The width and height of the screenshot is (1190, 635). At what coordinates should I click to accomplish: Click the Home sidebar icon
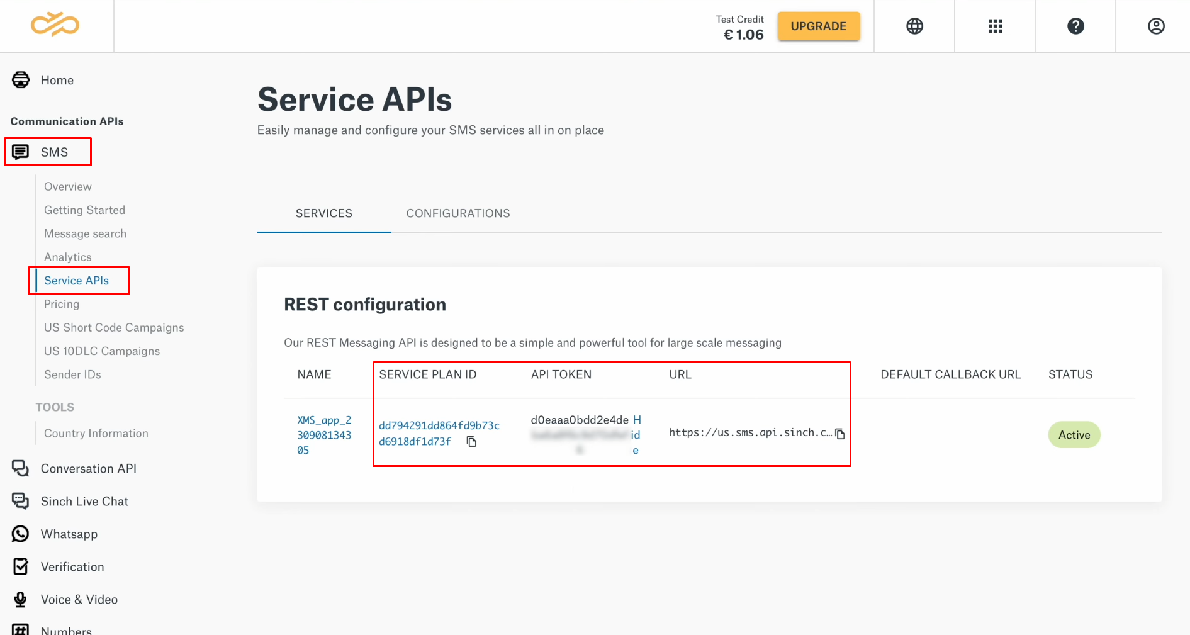tap(21, 80)
